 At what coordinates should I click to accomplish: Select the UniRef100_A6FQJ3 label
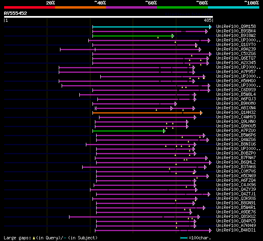pyautogui.click(x=236, y=99)
